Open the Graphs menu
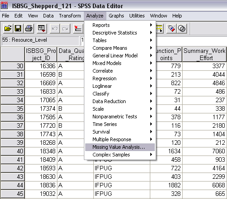Image resolution: width=227 pixels, height=199 pixels. [116, 16]
